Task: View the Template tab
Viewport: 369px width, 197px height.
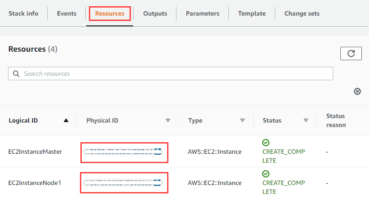Action: point(252,13)
